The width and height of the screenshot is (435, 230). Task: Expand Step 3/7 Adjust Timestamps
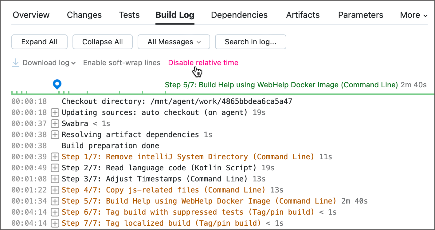tap(55, 179)
